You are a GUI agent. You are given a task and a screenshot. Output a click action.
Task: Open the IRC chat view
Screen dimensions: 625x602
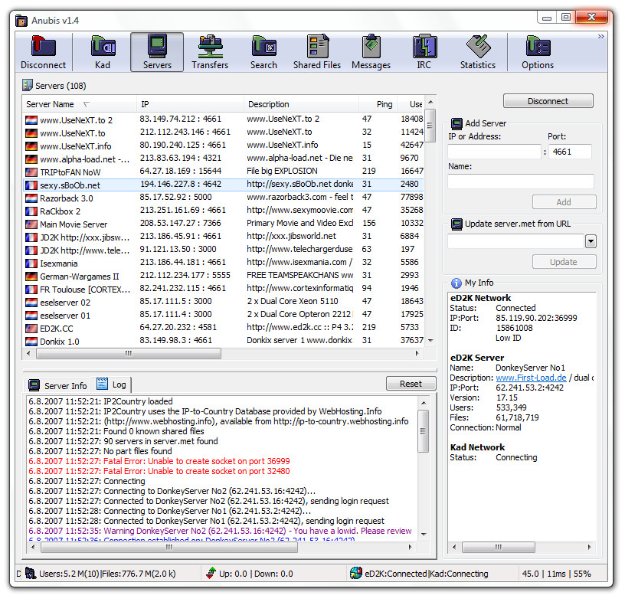point(424,52)
